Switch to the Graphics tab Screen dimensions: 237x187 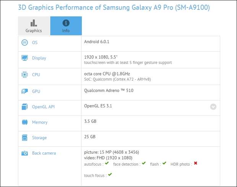pos(34,26)
